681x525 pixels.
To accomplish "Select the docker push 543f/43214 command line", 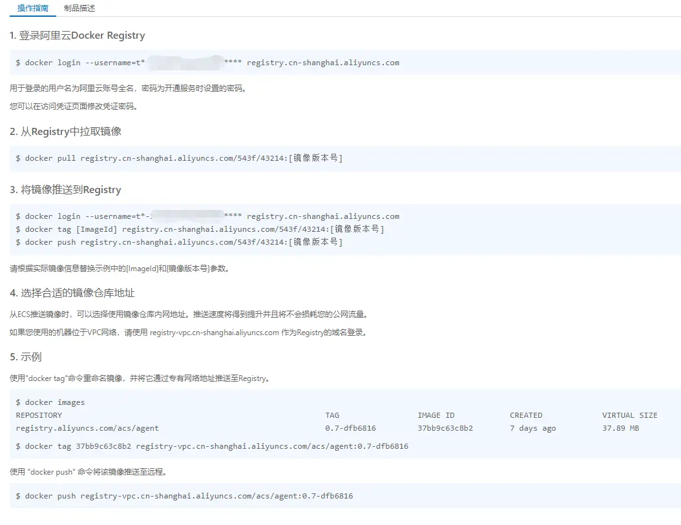I will pos(179,242).
